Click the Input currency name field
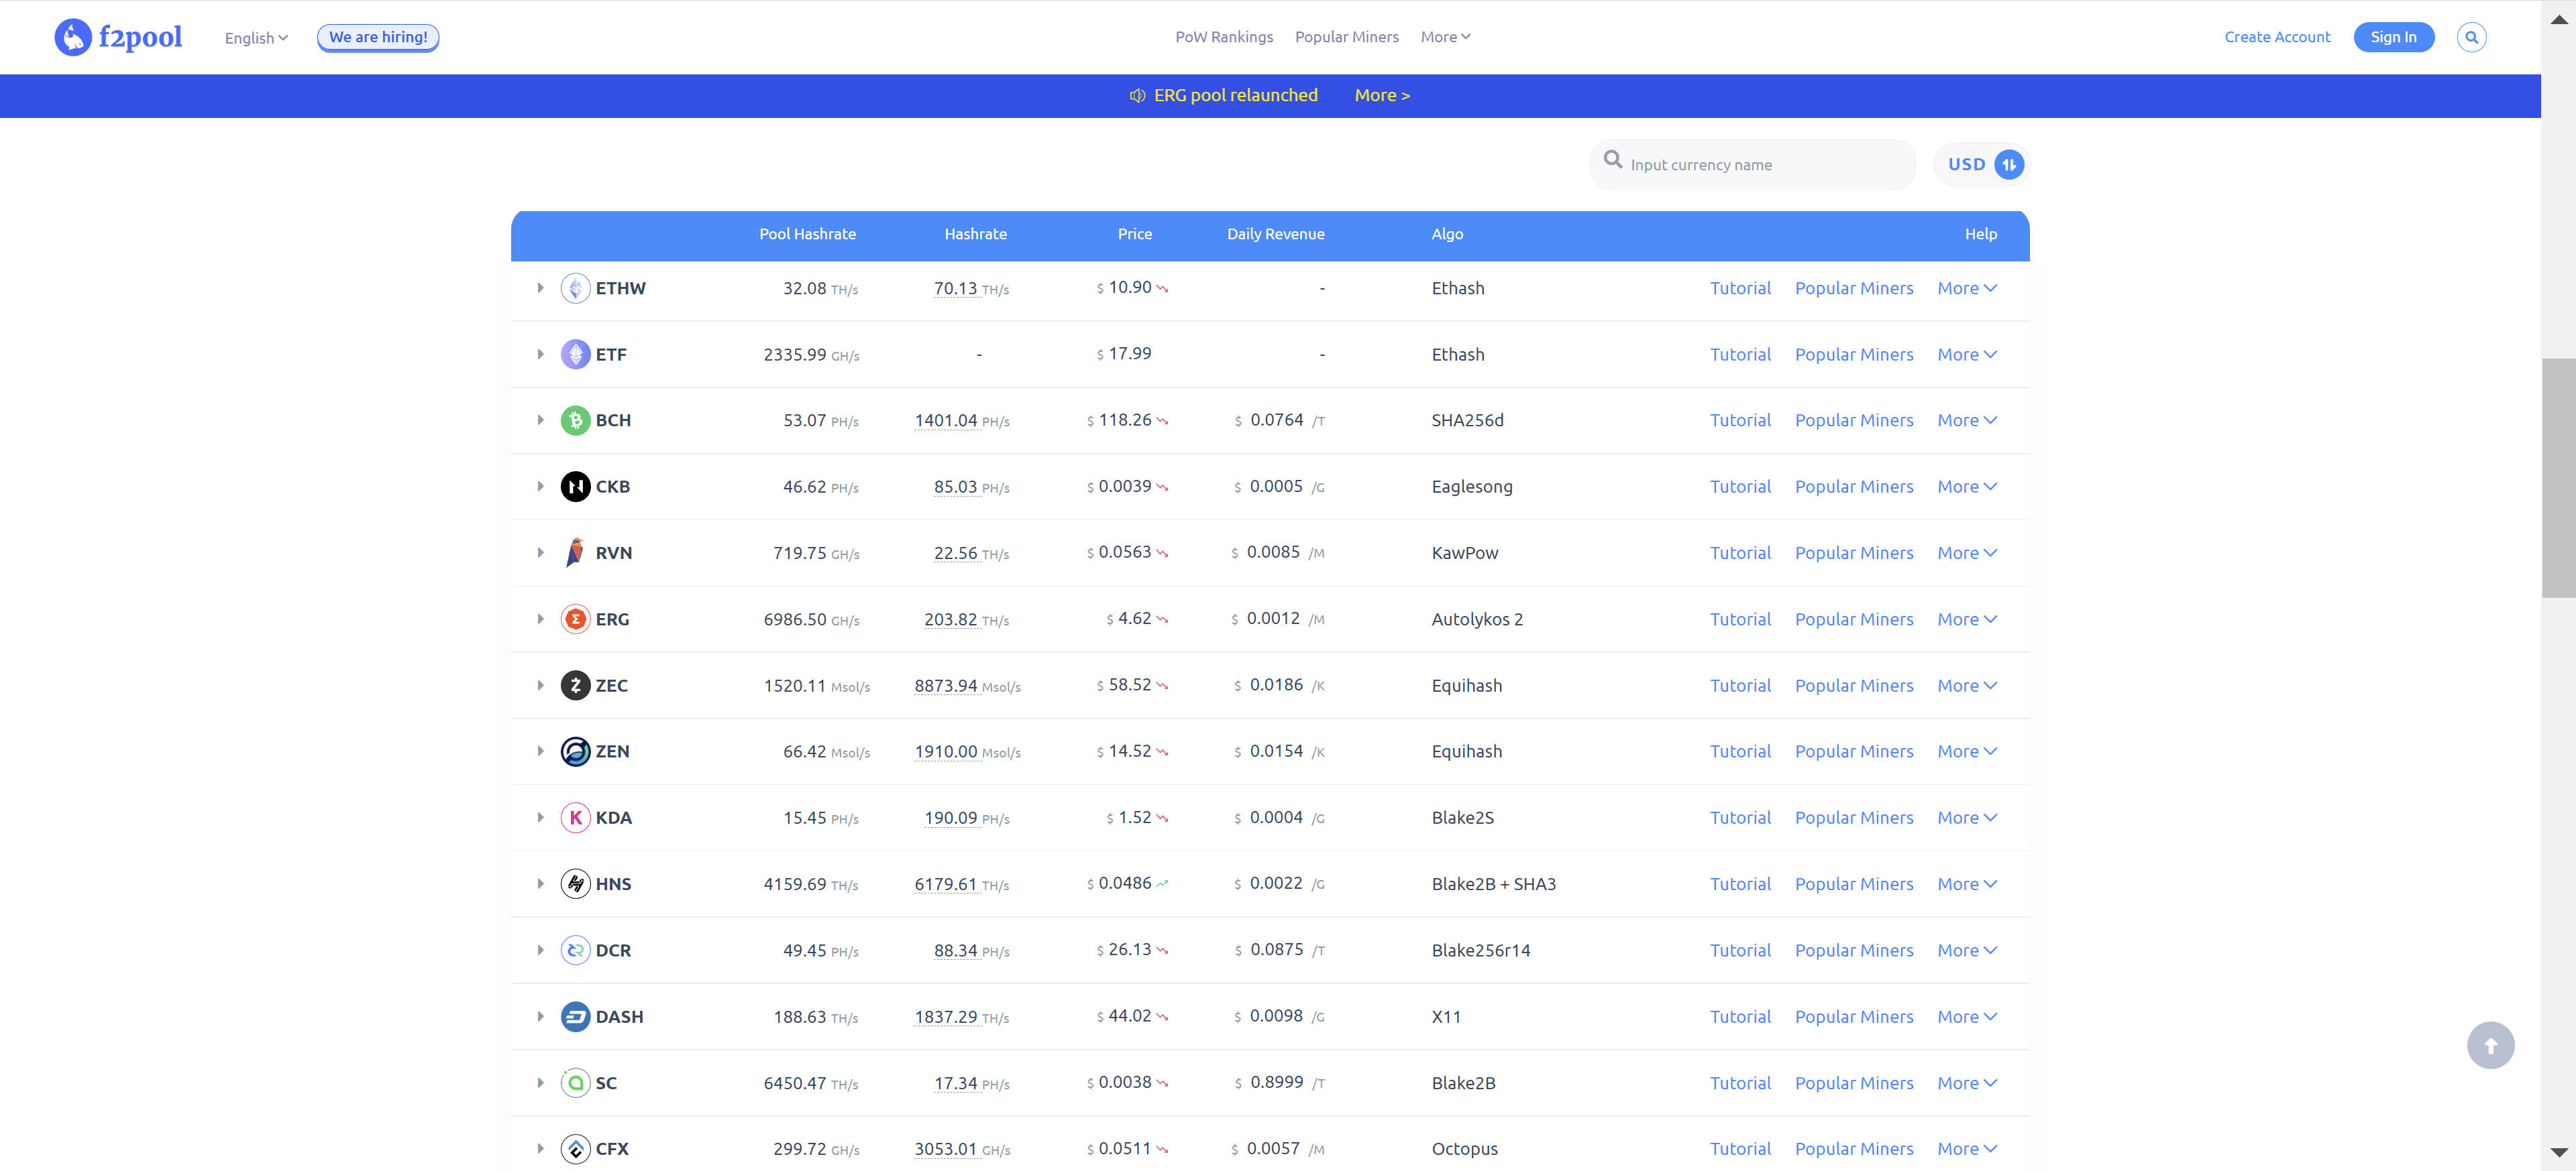This screenshot has width=2576, height=1171. tap(1752, 165)
